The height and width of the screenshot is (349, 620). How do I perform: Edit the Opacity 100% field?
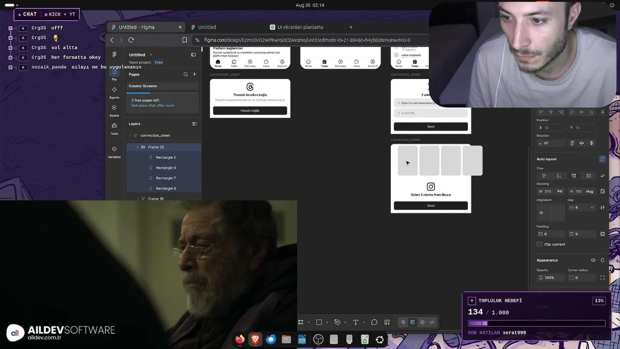551,278
